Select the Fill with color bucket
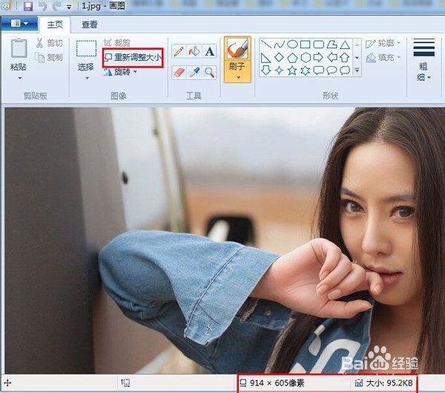 click(194, 51)
